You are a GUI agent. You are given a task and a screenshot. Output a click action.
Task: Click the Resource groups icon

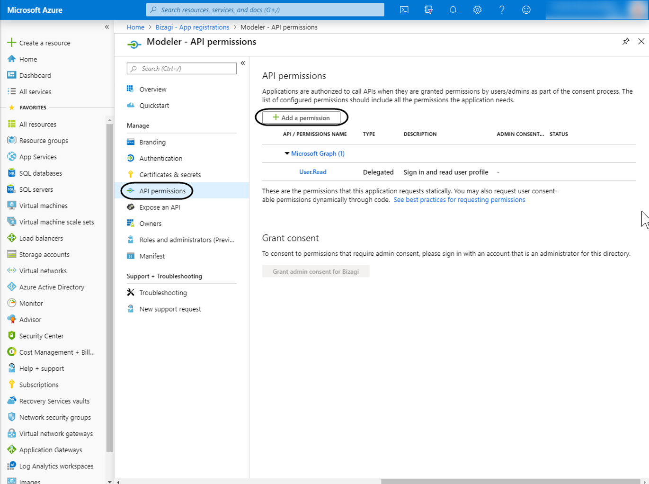(x=12, y=140)
